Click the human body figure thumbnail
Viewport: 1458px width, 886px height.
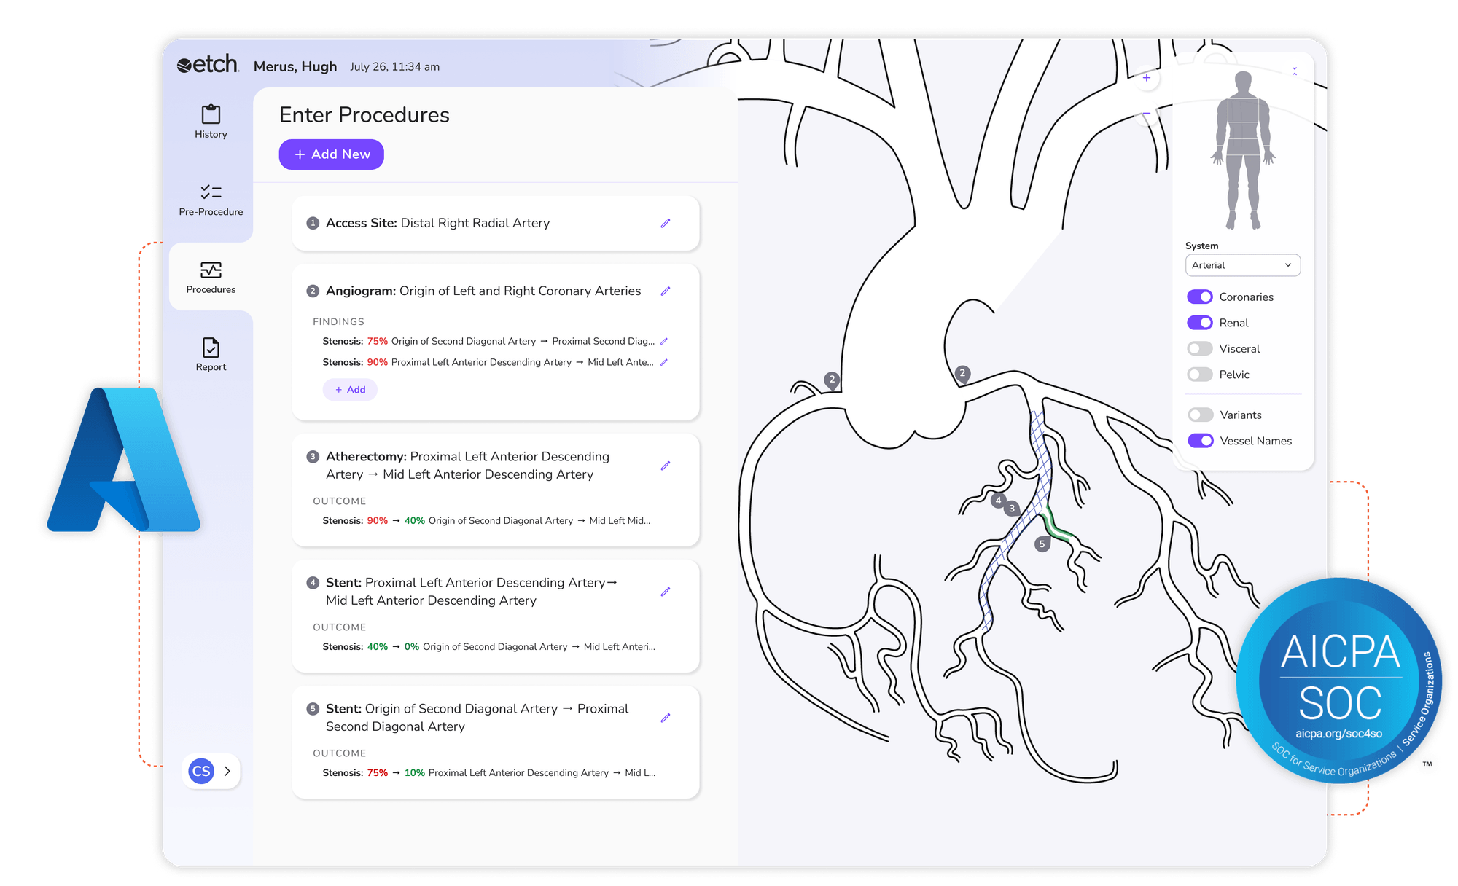[1243, 150]
